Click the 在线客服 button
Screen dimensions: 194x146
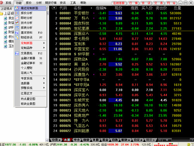[x=119, y=3]
